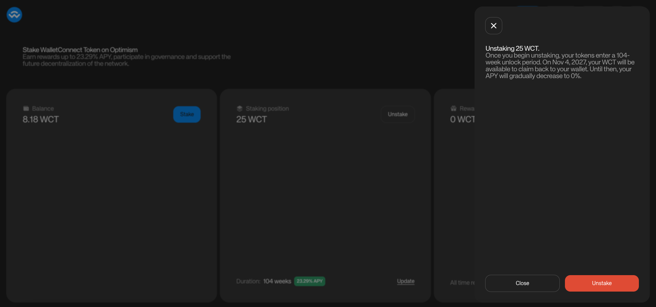Click the WalletConnect logo icon
The image size is (656, 307).
14,15
